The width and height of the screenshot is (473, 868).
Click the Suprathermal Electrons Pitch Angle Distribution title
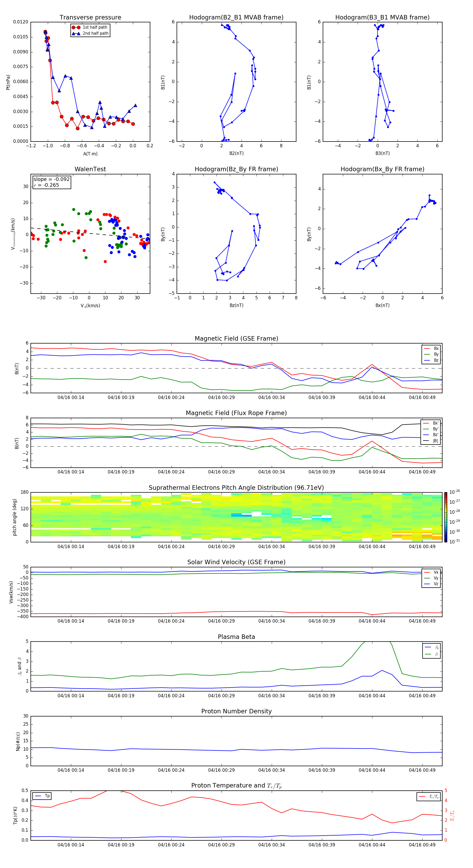(x=236, y=488)
